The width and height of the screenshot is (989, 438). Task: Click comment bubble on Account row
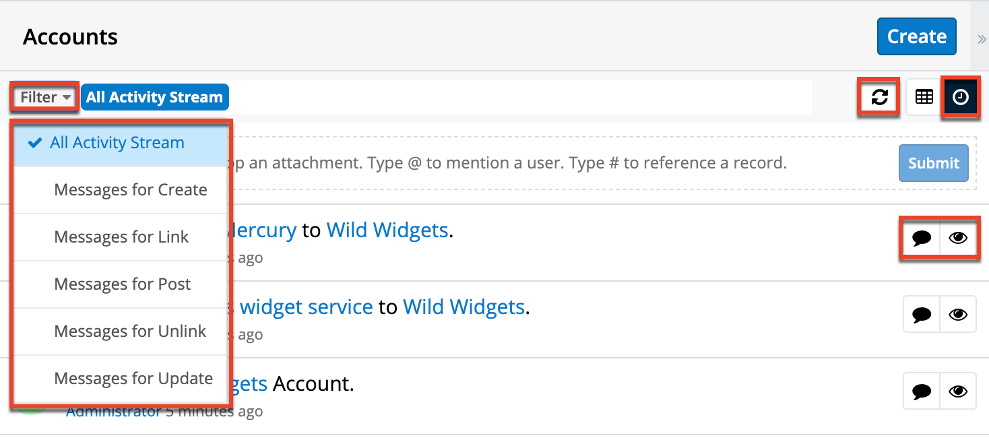pyautogui.click(x=921, y=392)
